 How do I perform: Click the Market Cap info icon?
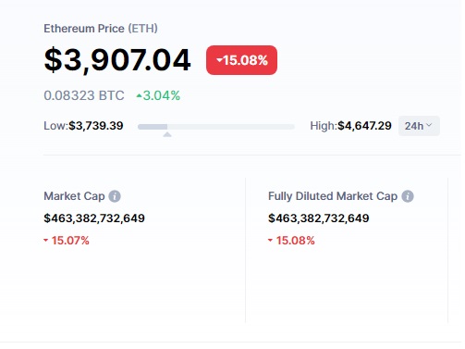[115, 196]
